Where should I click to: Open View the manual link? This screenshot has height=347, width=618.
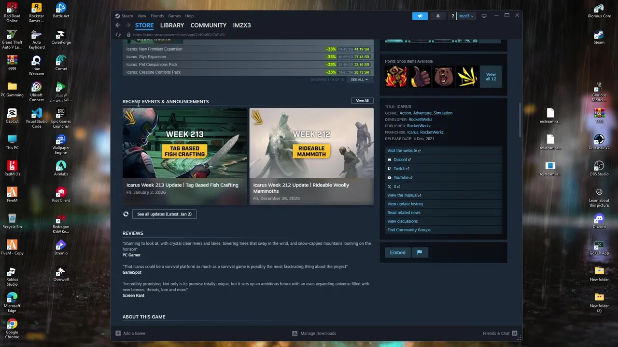tap(404, 195)
